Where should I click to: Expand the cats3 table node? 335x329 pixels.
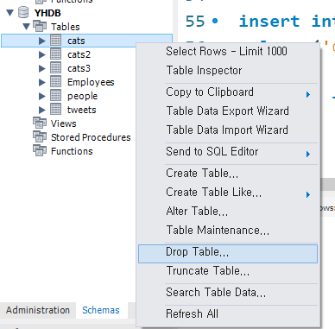point(42,68)
